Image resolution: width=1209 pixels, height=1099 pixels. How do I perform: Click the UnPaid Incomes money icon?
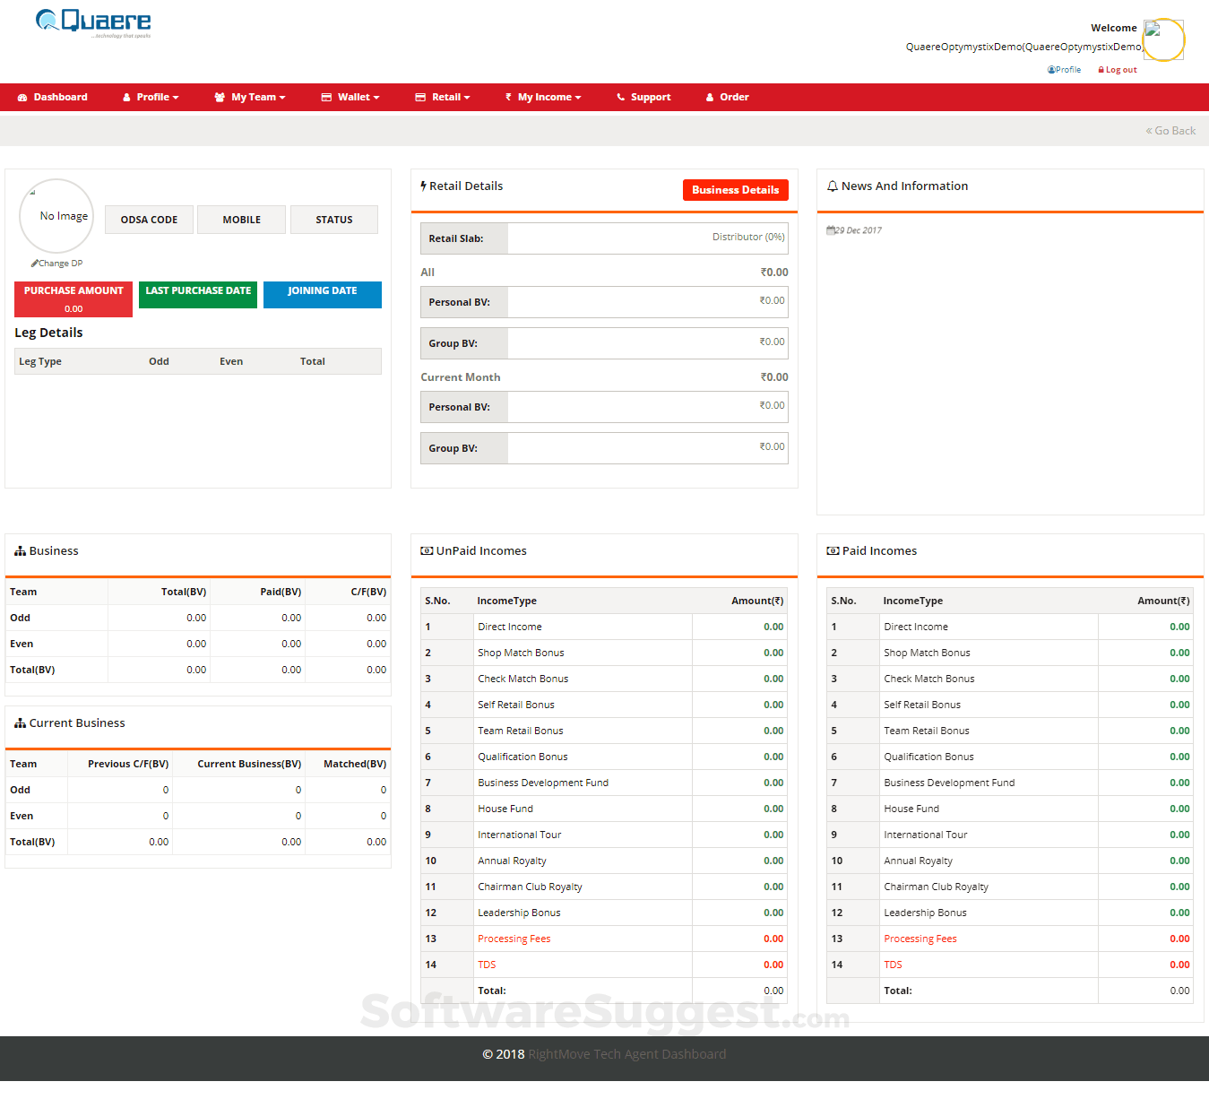[x=427, y=551]
